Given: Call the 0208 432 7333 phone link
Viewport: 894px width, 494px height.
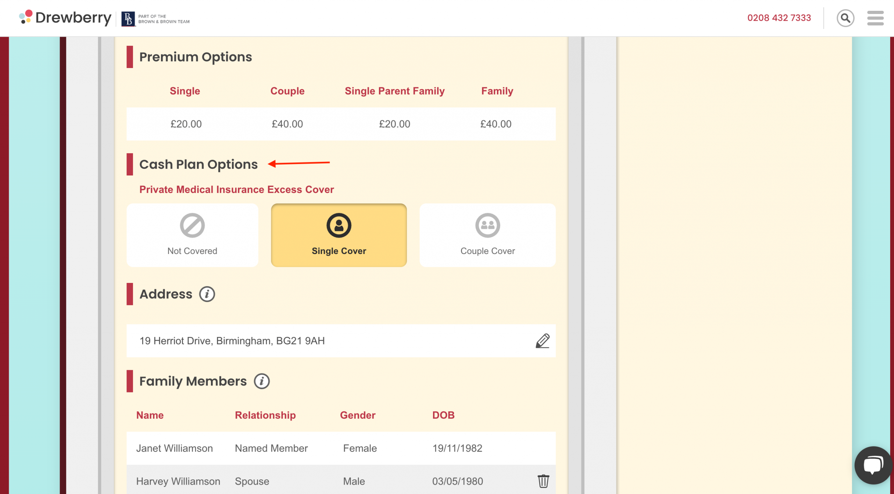Looking at the screenshot, I should (779, 18).
